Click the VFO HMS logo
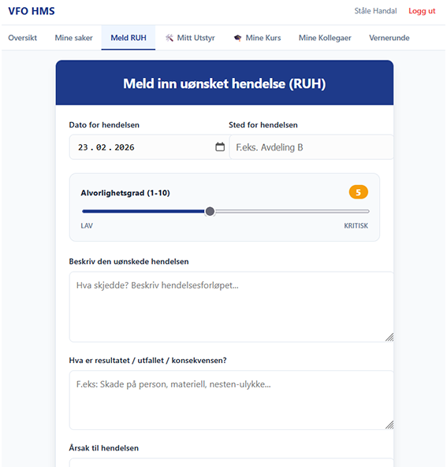 pyautogui.click(x=32, y=11)
